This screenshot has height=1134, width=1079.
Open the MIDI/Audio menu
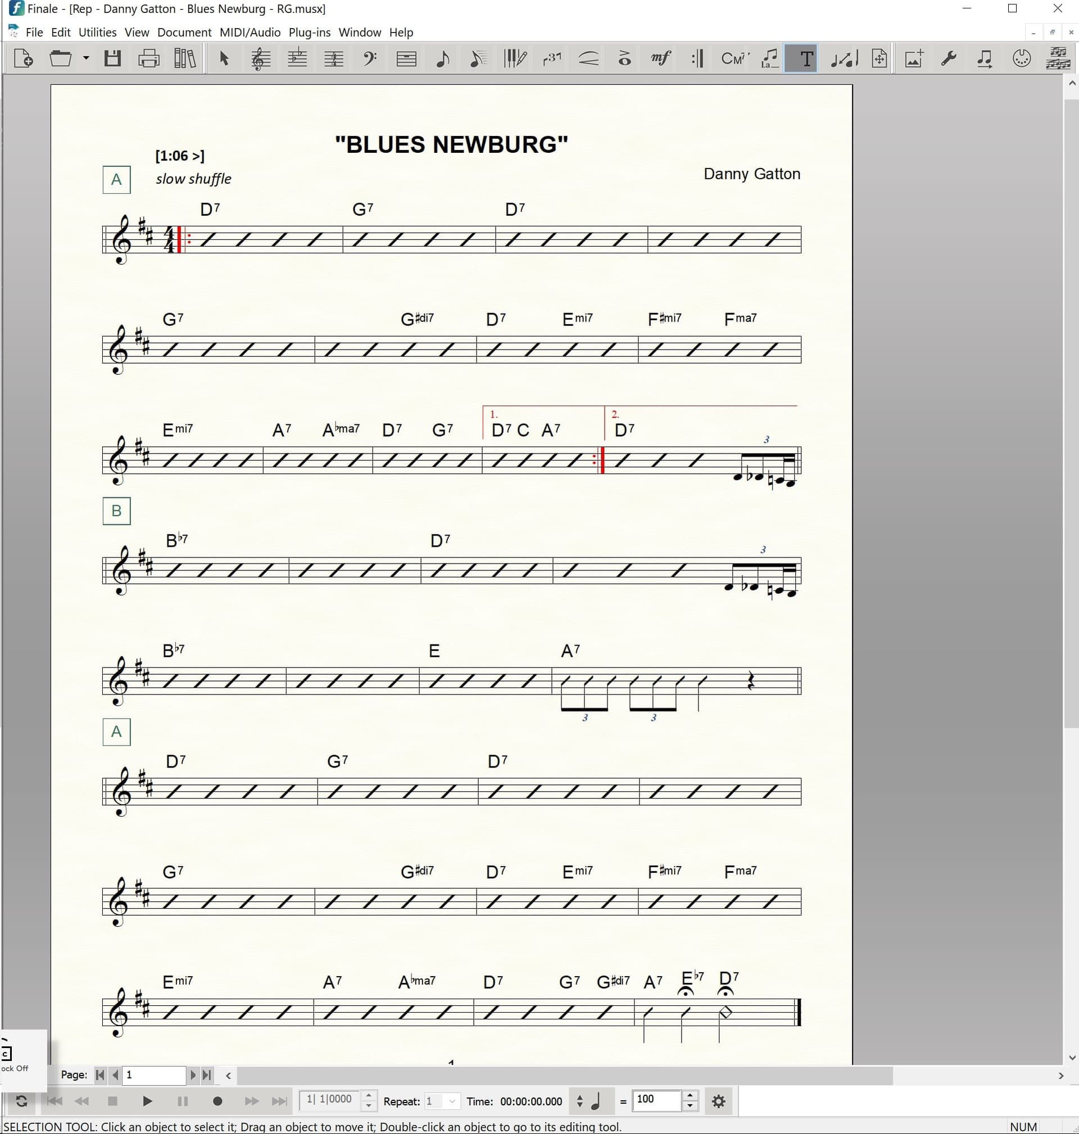point(250,33)
